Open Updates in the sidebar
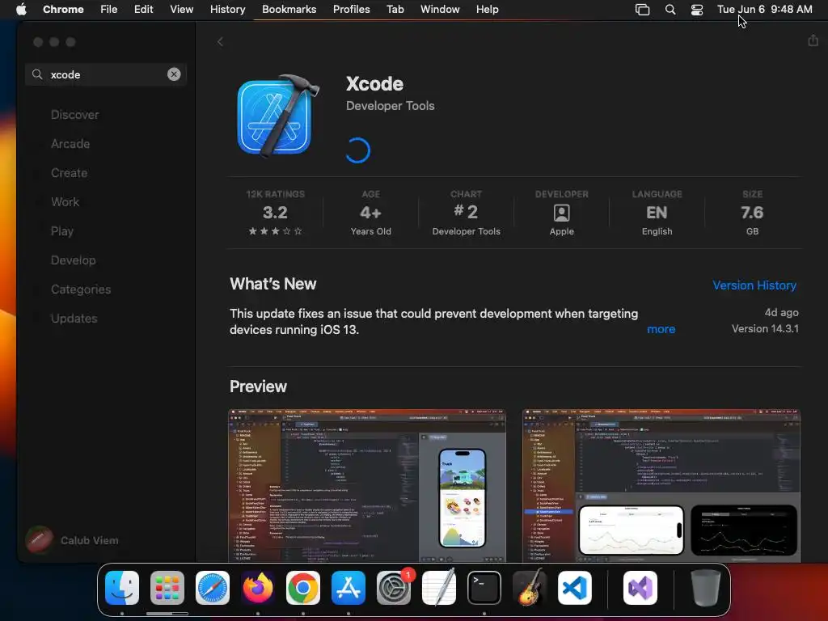 click(74, 319)
